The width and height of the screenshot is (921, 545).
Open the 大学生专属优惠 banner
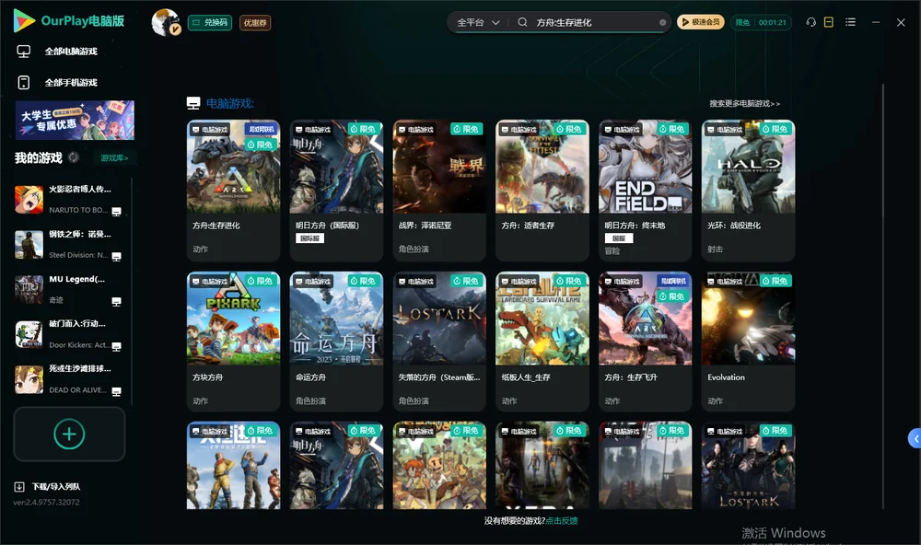pos(75,121)
